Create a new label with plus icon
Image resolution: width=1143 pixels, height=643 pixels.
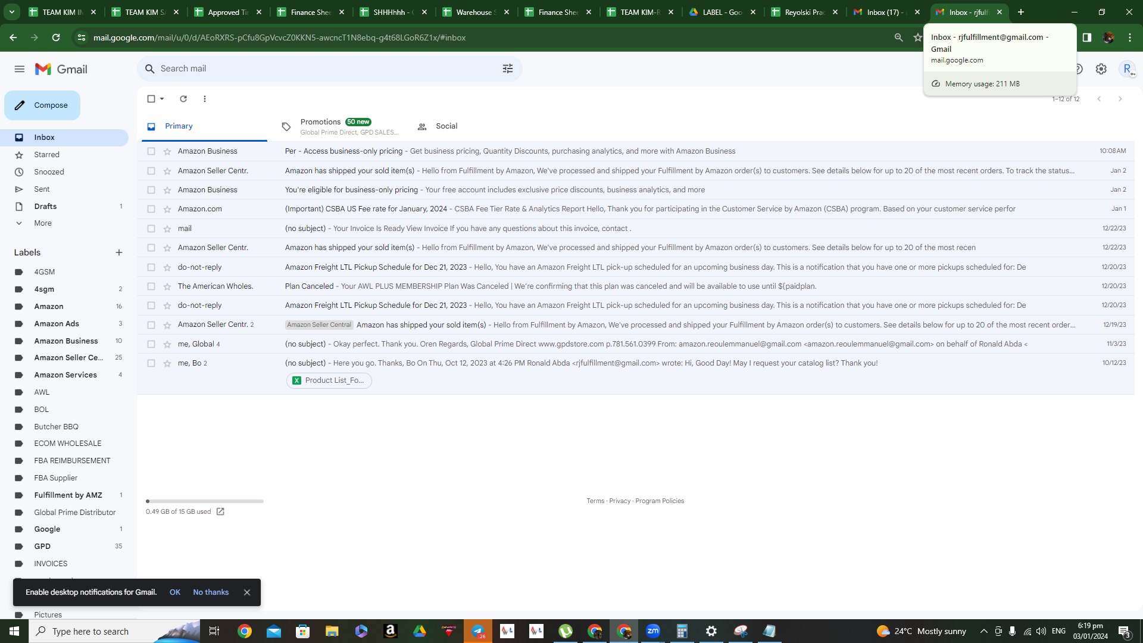point(119,252)
